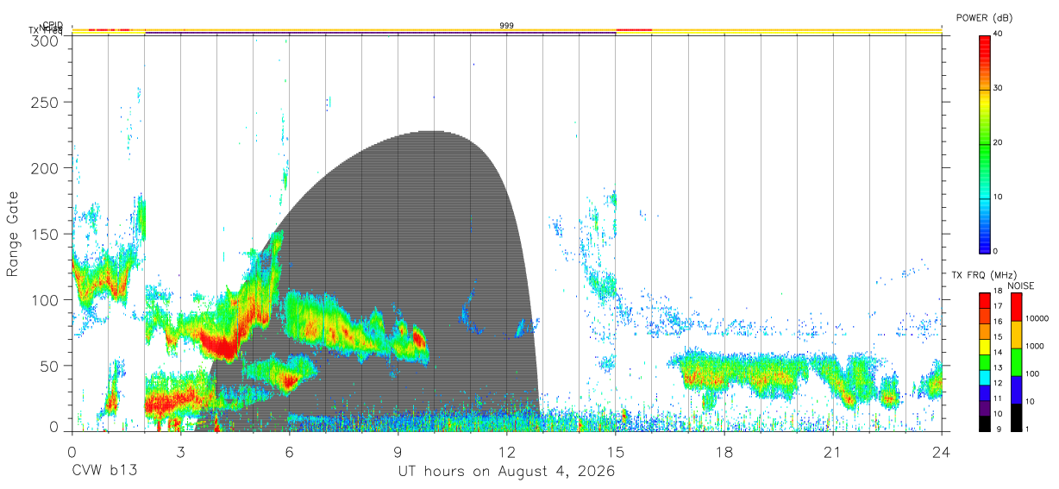Click the "999" value on top bar
This screenshot has width=1059, height=489.
point(507,26)
